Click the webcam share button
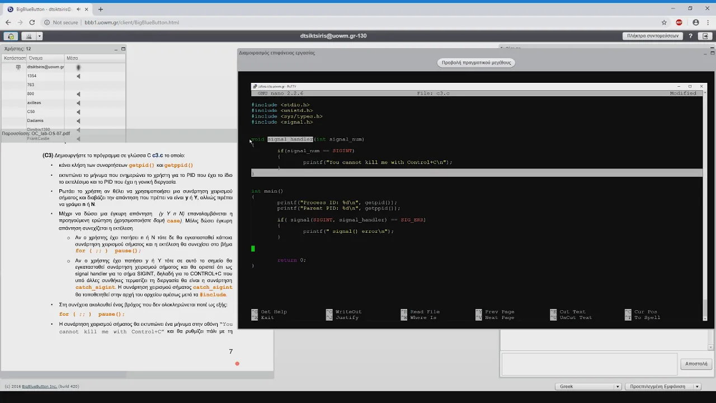The width and height of the screenshot is (716, 403). pos(29,36)
